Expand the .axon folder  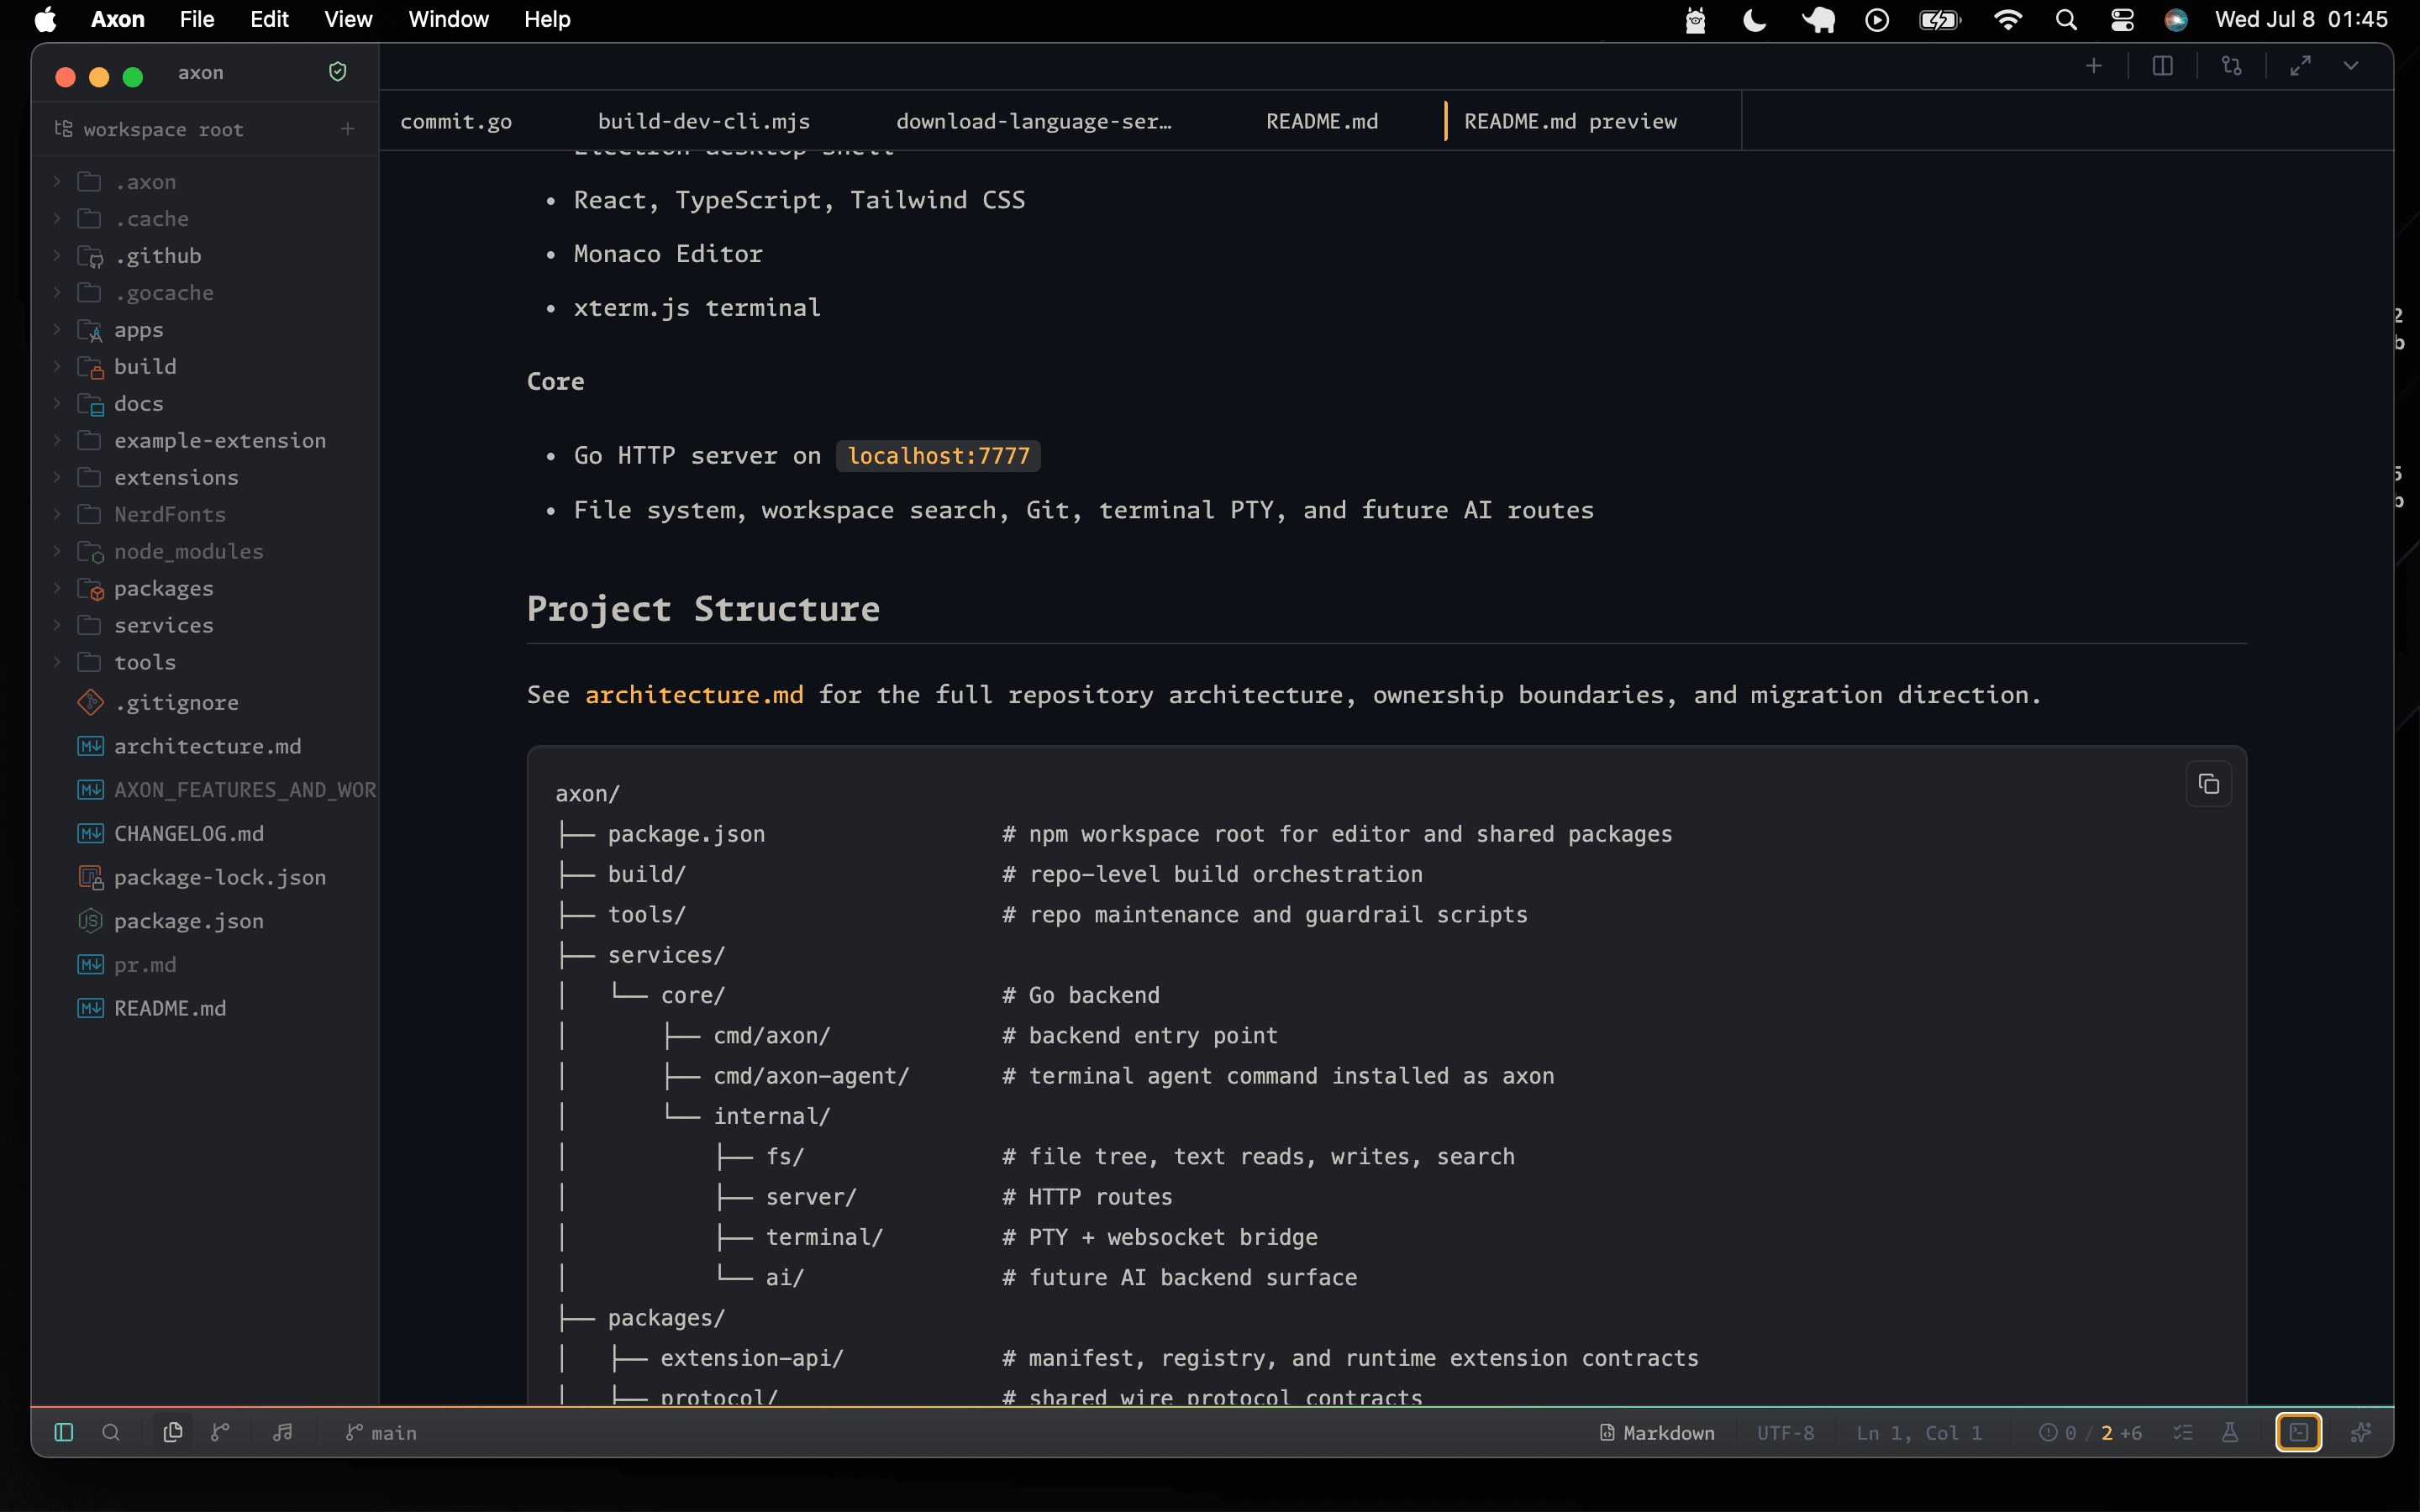coord(57,182)
